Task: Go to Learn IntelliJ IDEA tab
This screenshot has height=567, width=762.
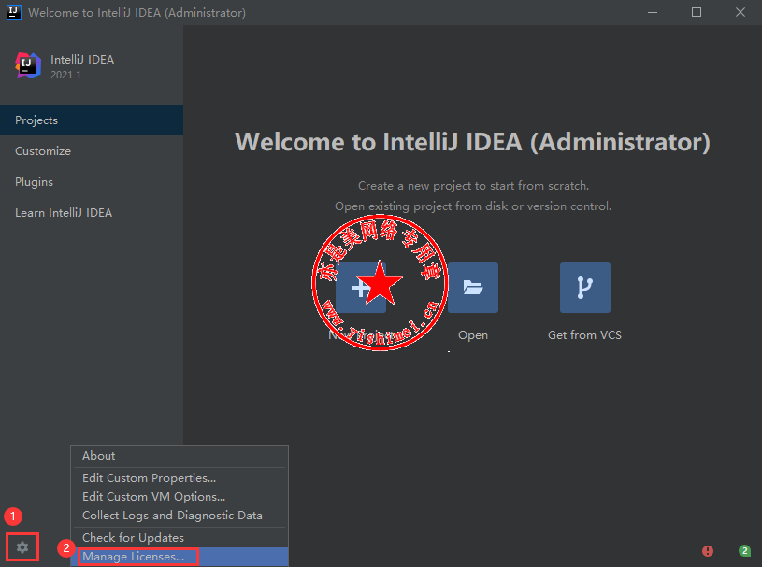Action: pos(64,213)
